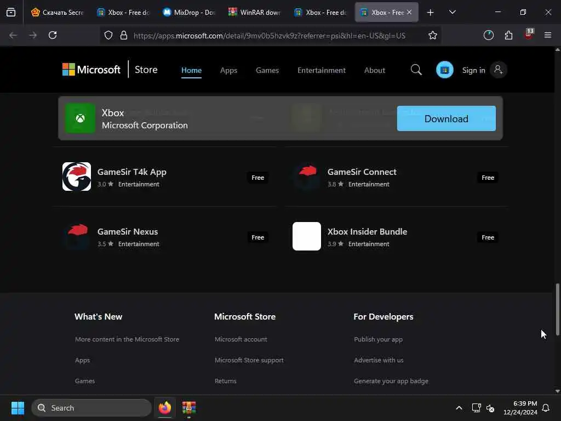Click the shield tracking protection icon
This screenshot has width=561, height=421.
click(108, 35)
